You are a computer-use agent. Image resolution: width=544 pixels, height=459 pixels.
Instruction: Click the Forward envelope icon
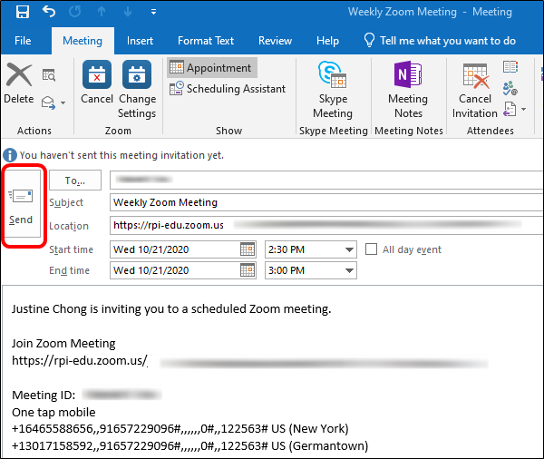tap(48, 103)
